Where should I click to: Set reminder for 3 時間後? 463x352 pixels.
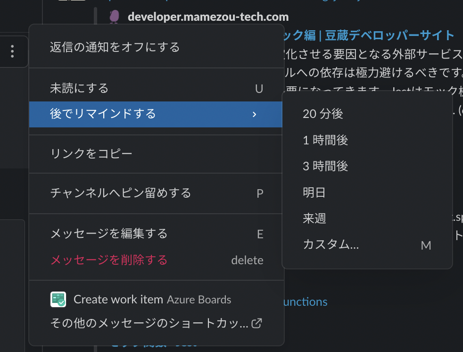coord(367,166)
